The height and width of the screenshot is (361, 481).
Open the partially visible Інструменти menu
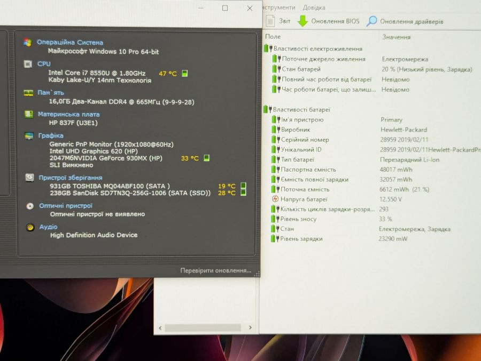click(x=279, y=7)
